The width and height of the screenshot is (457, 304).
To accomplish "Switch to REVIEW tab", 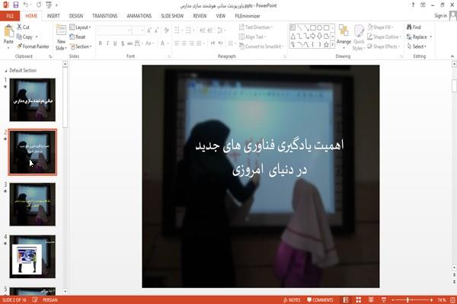I will 200,16.
